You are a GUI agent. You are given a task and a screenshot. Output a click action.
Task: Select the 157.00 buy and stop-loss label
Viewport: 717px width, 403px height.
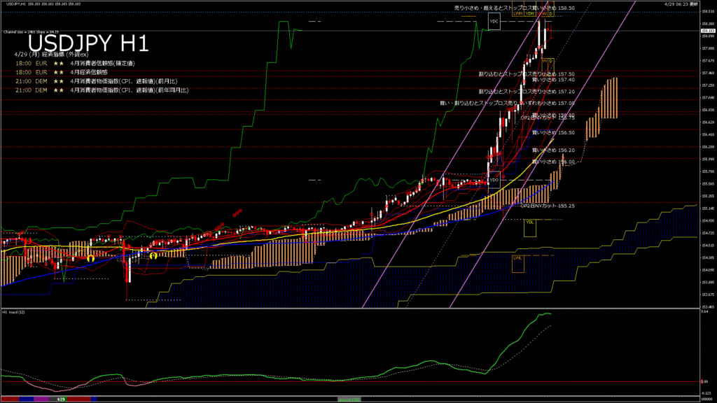click(x=507, y=104)
